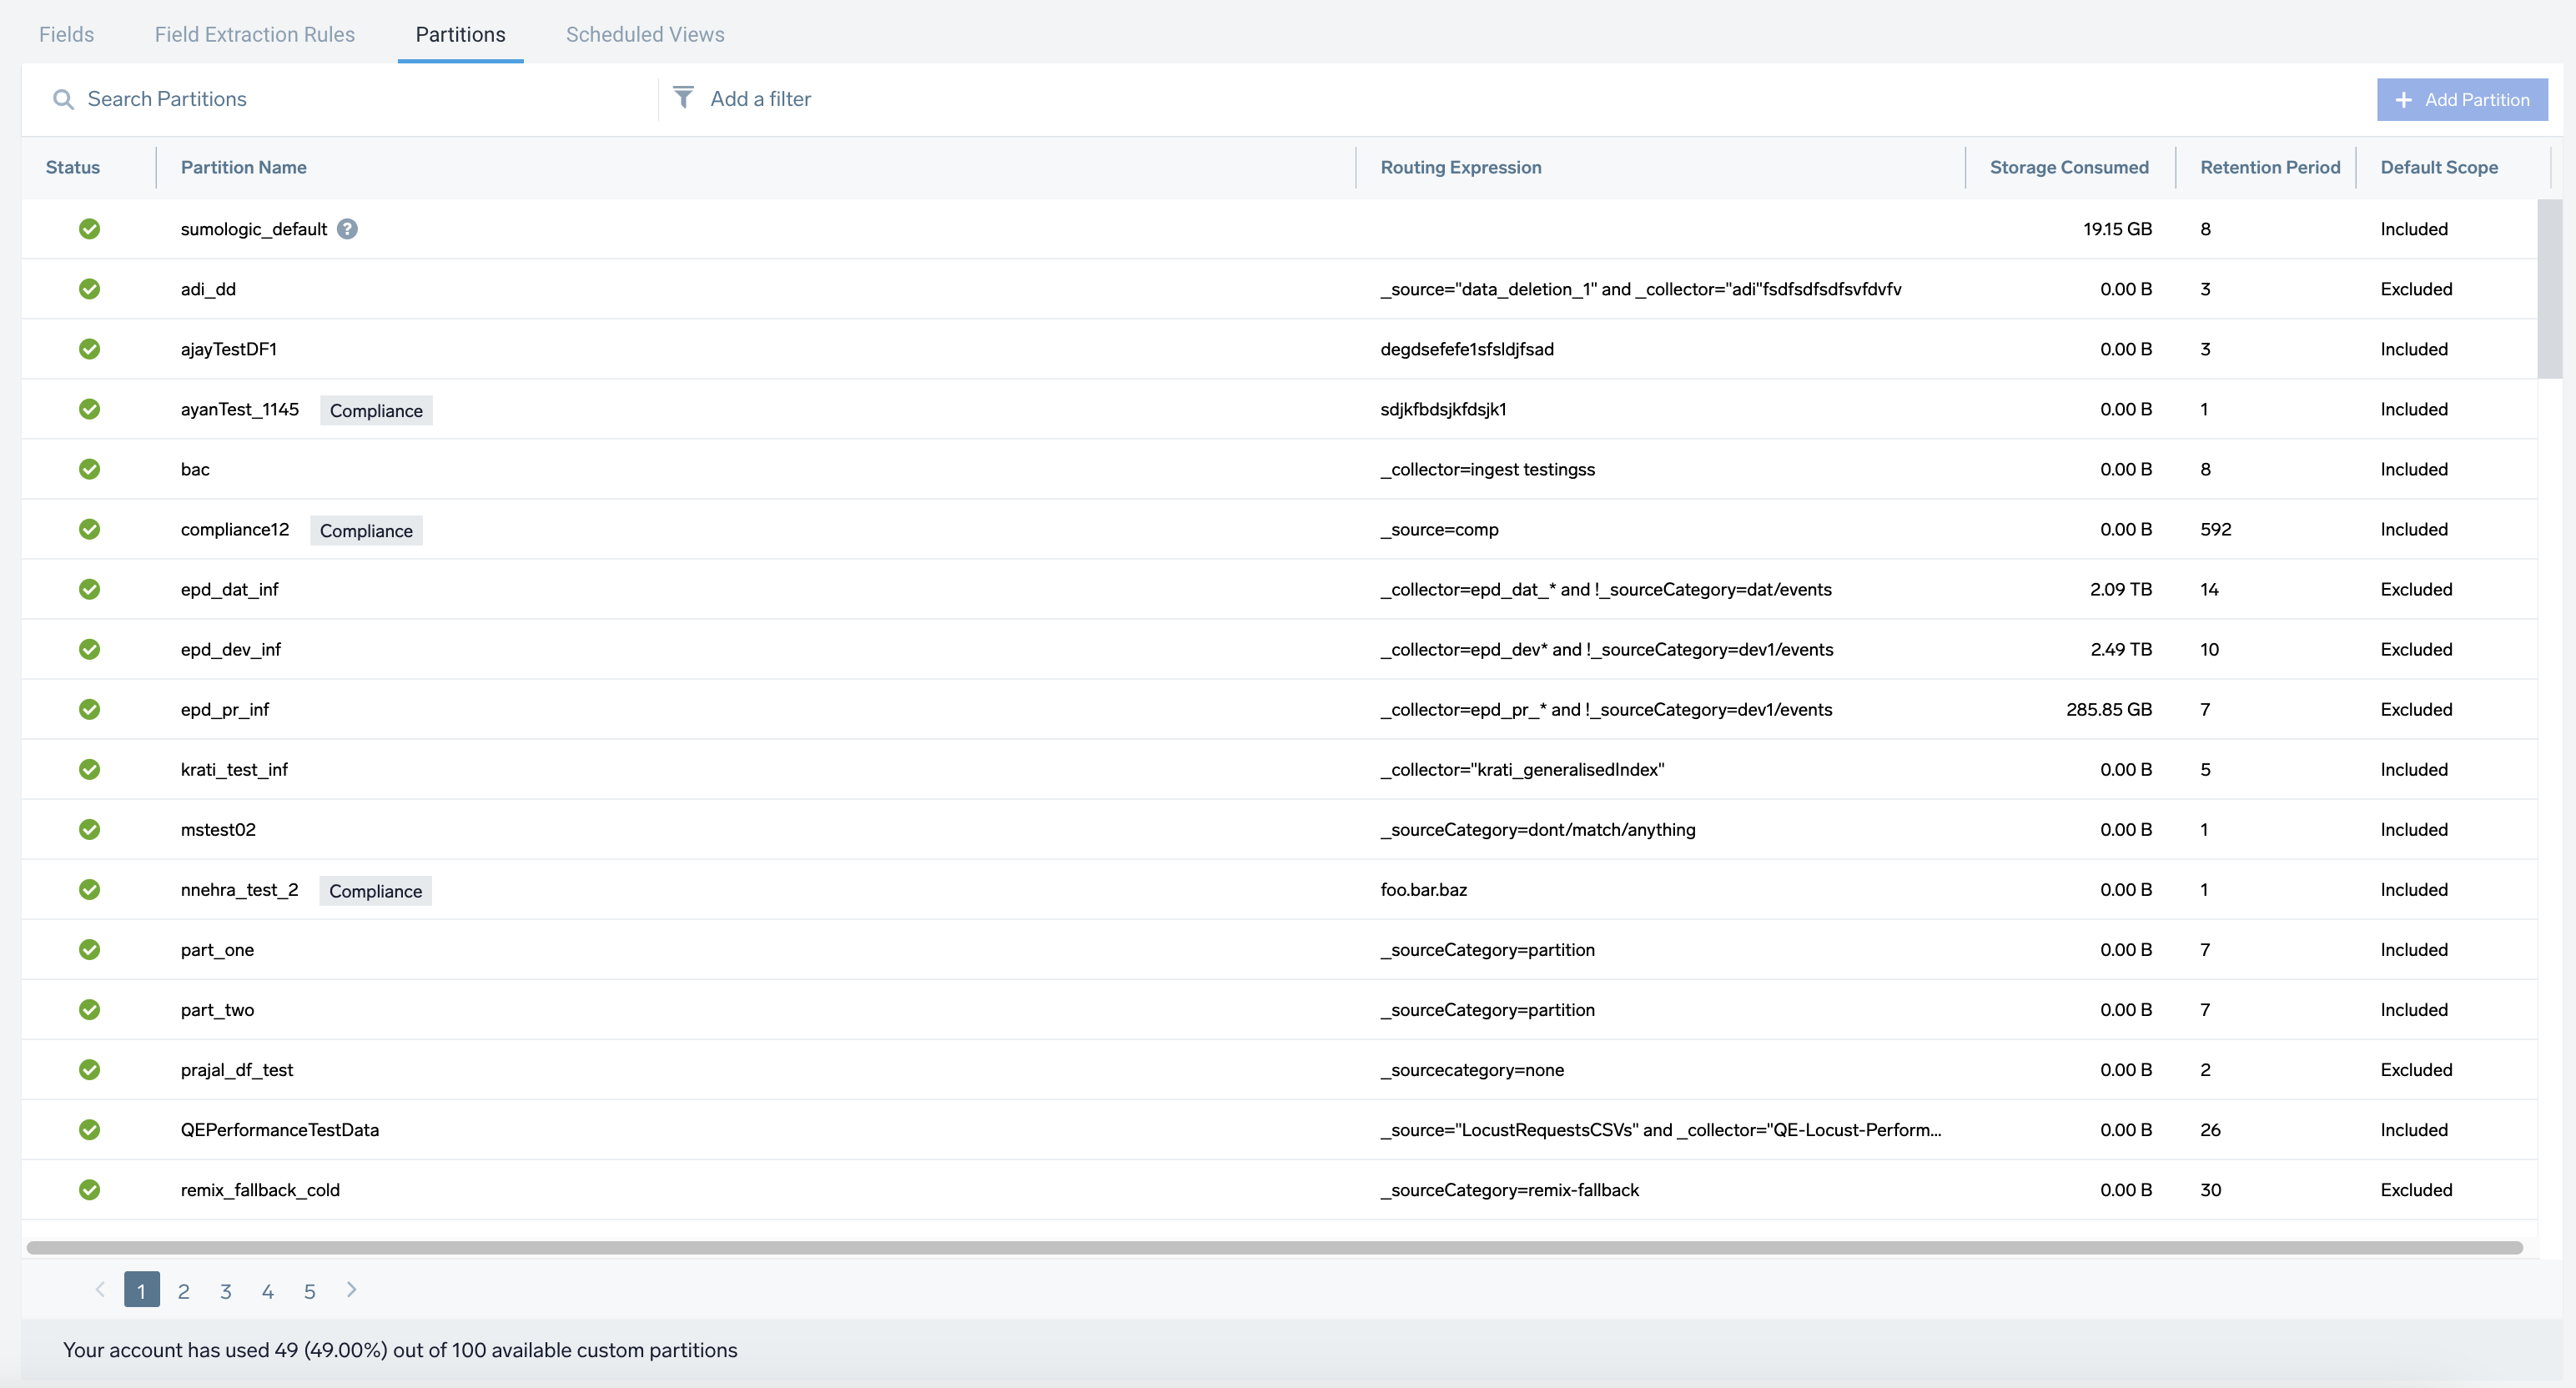
Task: Click the magnifying glass search icon
Action: point(63,99)
